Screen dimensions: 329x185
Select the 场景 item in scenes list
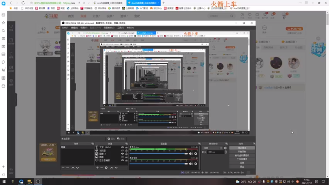[77, 147]
